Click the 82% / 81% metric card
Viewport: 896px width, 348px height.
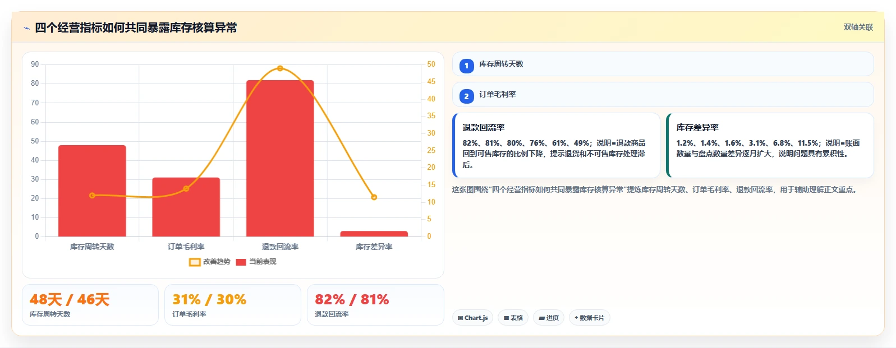[375, 305]
